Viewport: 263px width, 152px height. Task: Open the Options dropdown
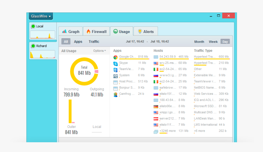click(x=99, y=51)
